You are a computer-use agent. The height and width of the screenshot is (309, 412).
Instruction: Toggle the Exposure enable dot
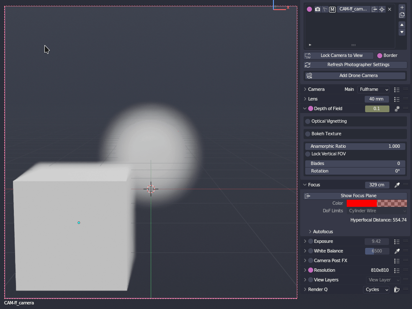point(311,241)
